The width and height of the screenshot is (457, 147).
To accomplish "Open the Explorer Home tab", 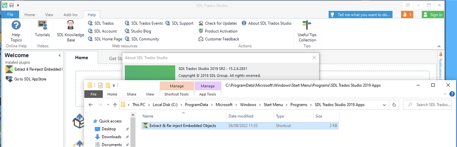I will (112, 94).
